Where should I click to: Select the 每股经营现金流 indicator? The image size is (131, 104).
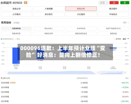click(81, 34)
